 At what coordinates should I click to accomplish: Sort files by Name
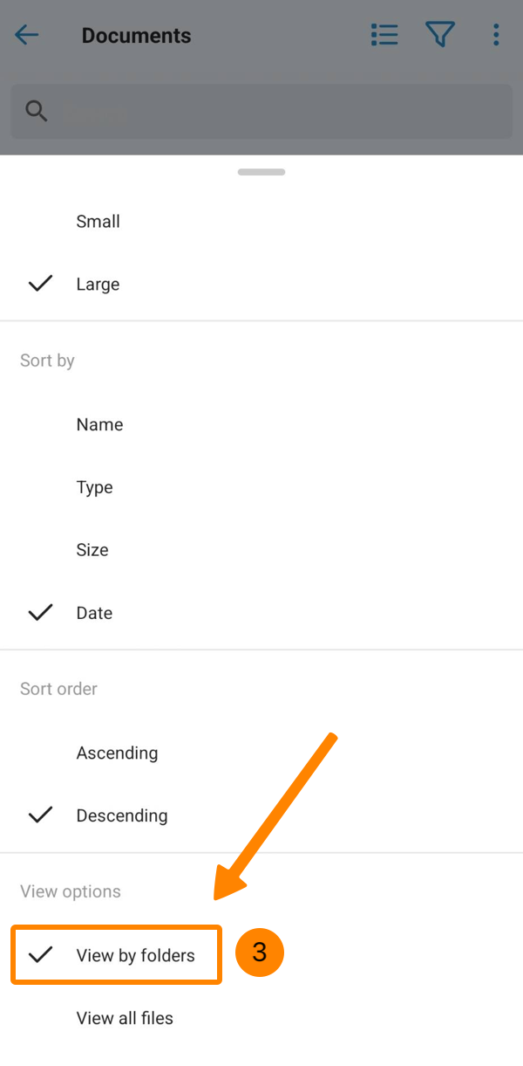point(99,424)
